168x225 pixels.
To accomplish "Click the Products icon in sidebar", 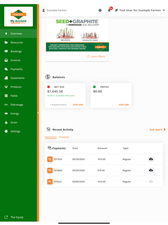I will coord(6,87).
